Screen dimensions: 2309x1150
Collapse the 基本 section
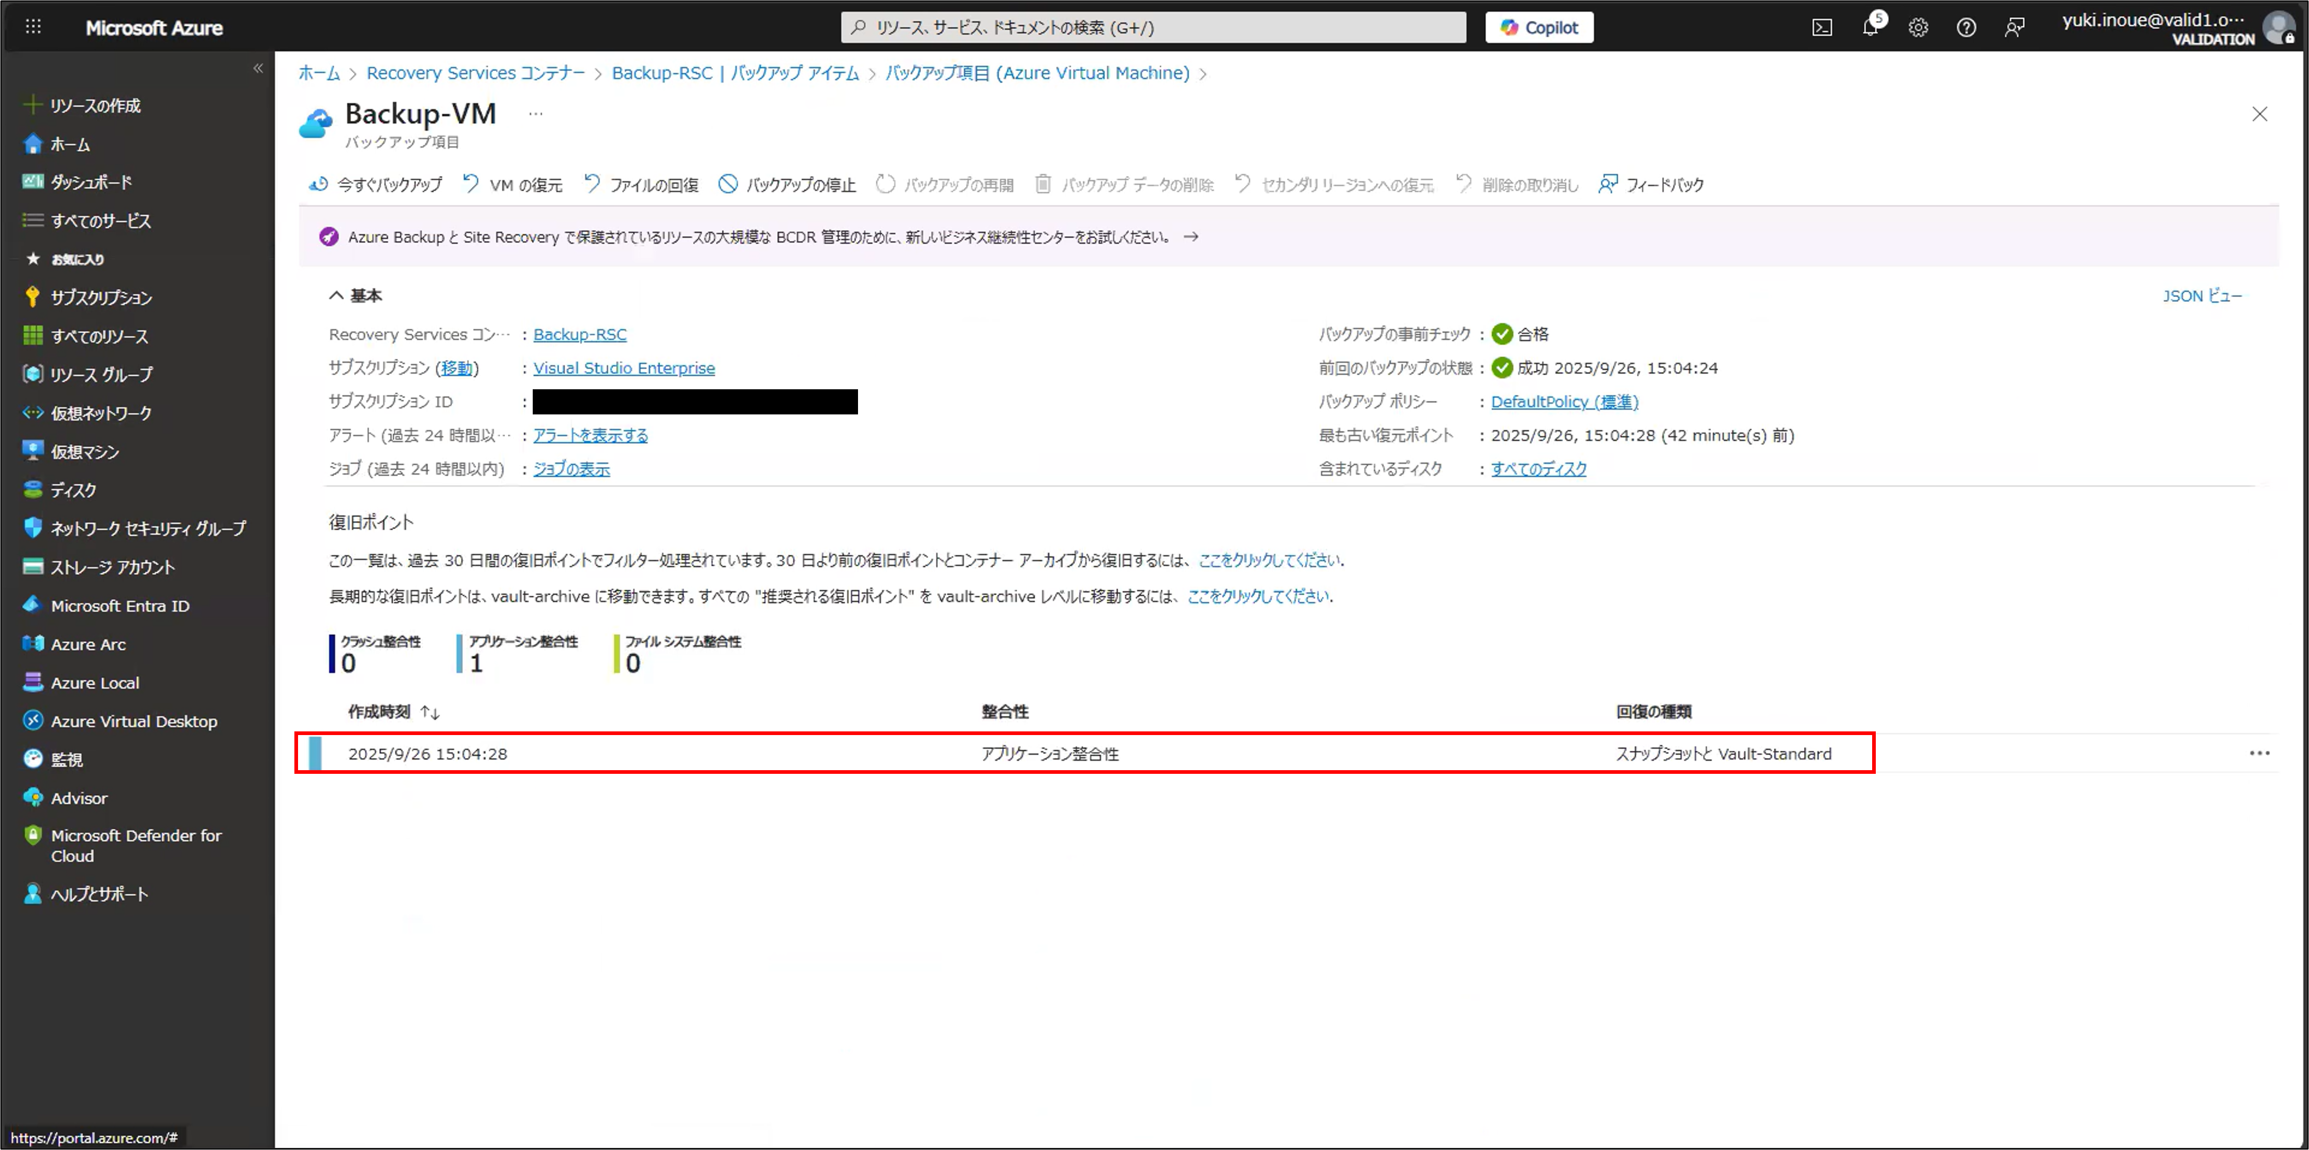point(336,295)
